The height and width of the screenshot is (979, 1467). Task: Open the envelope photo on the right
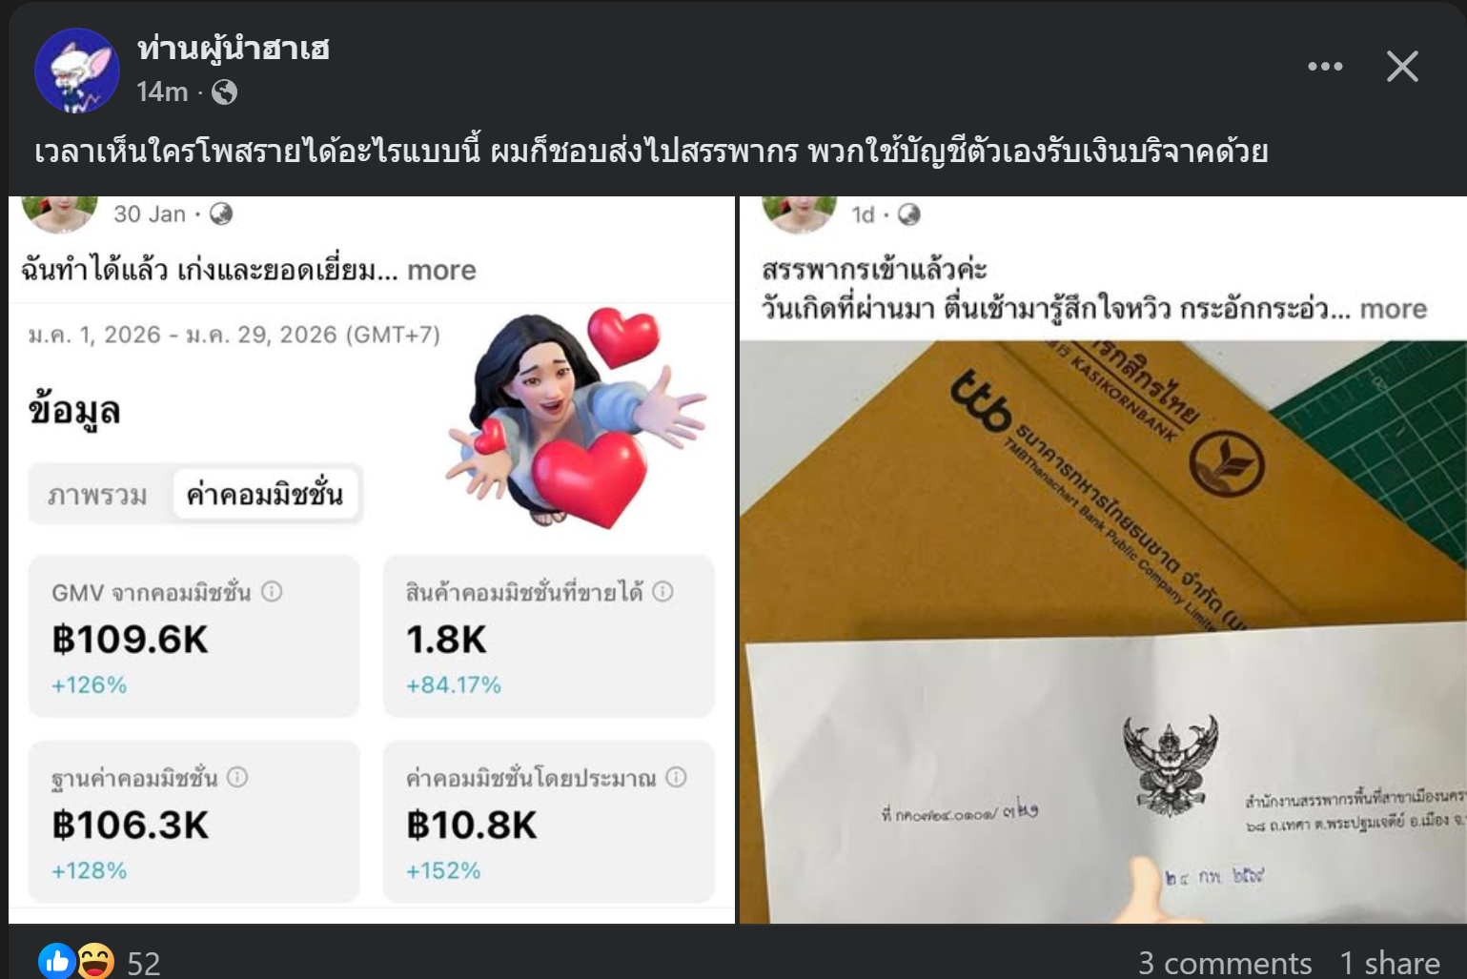coord(1103,632)
